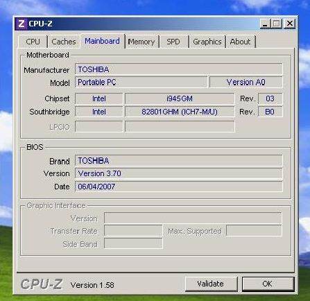Select the Mainboard tab
Screen dimensions: 310x301
click(x=102, y=41)
